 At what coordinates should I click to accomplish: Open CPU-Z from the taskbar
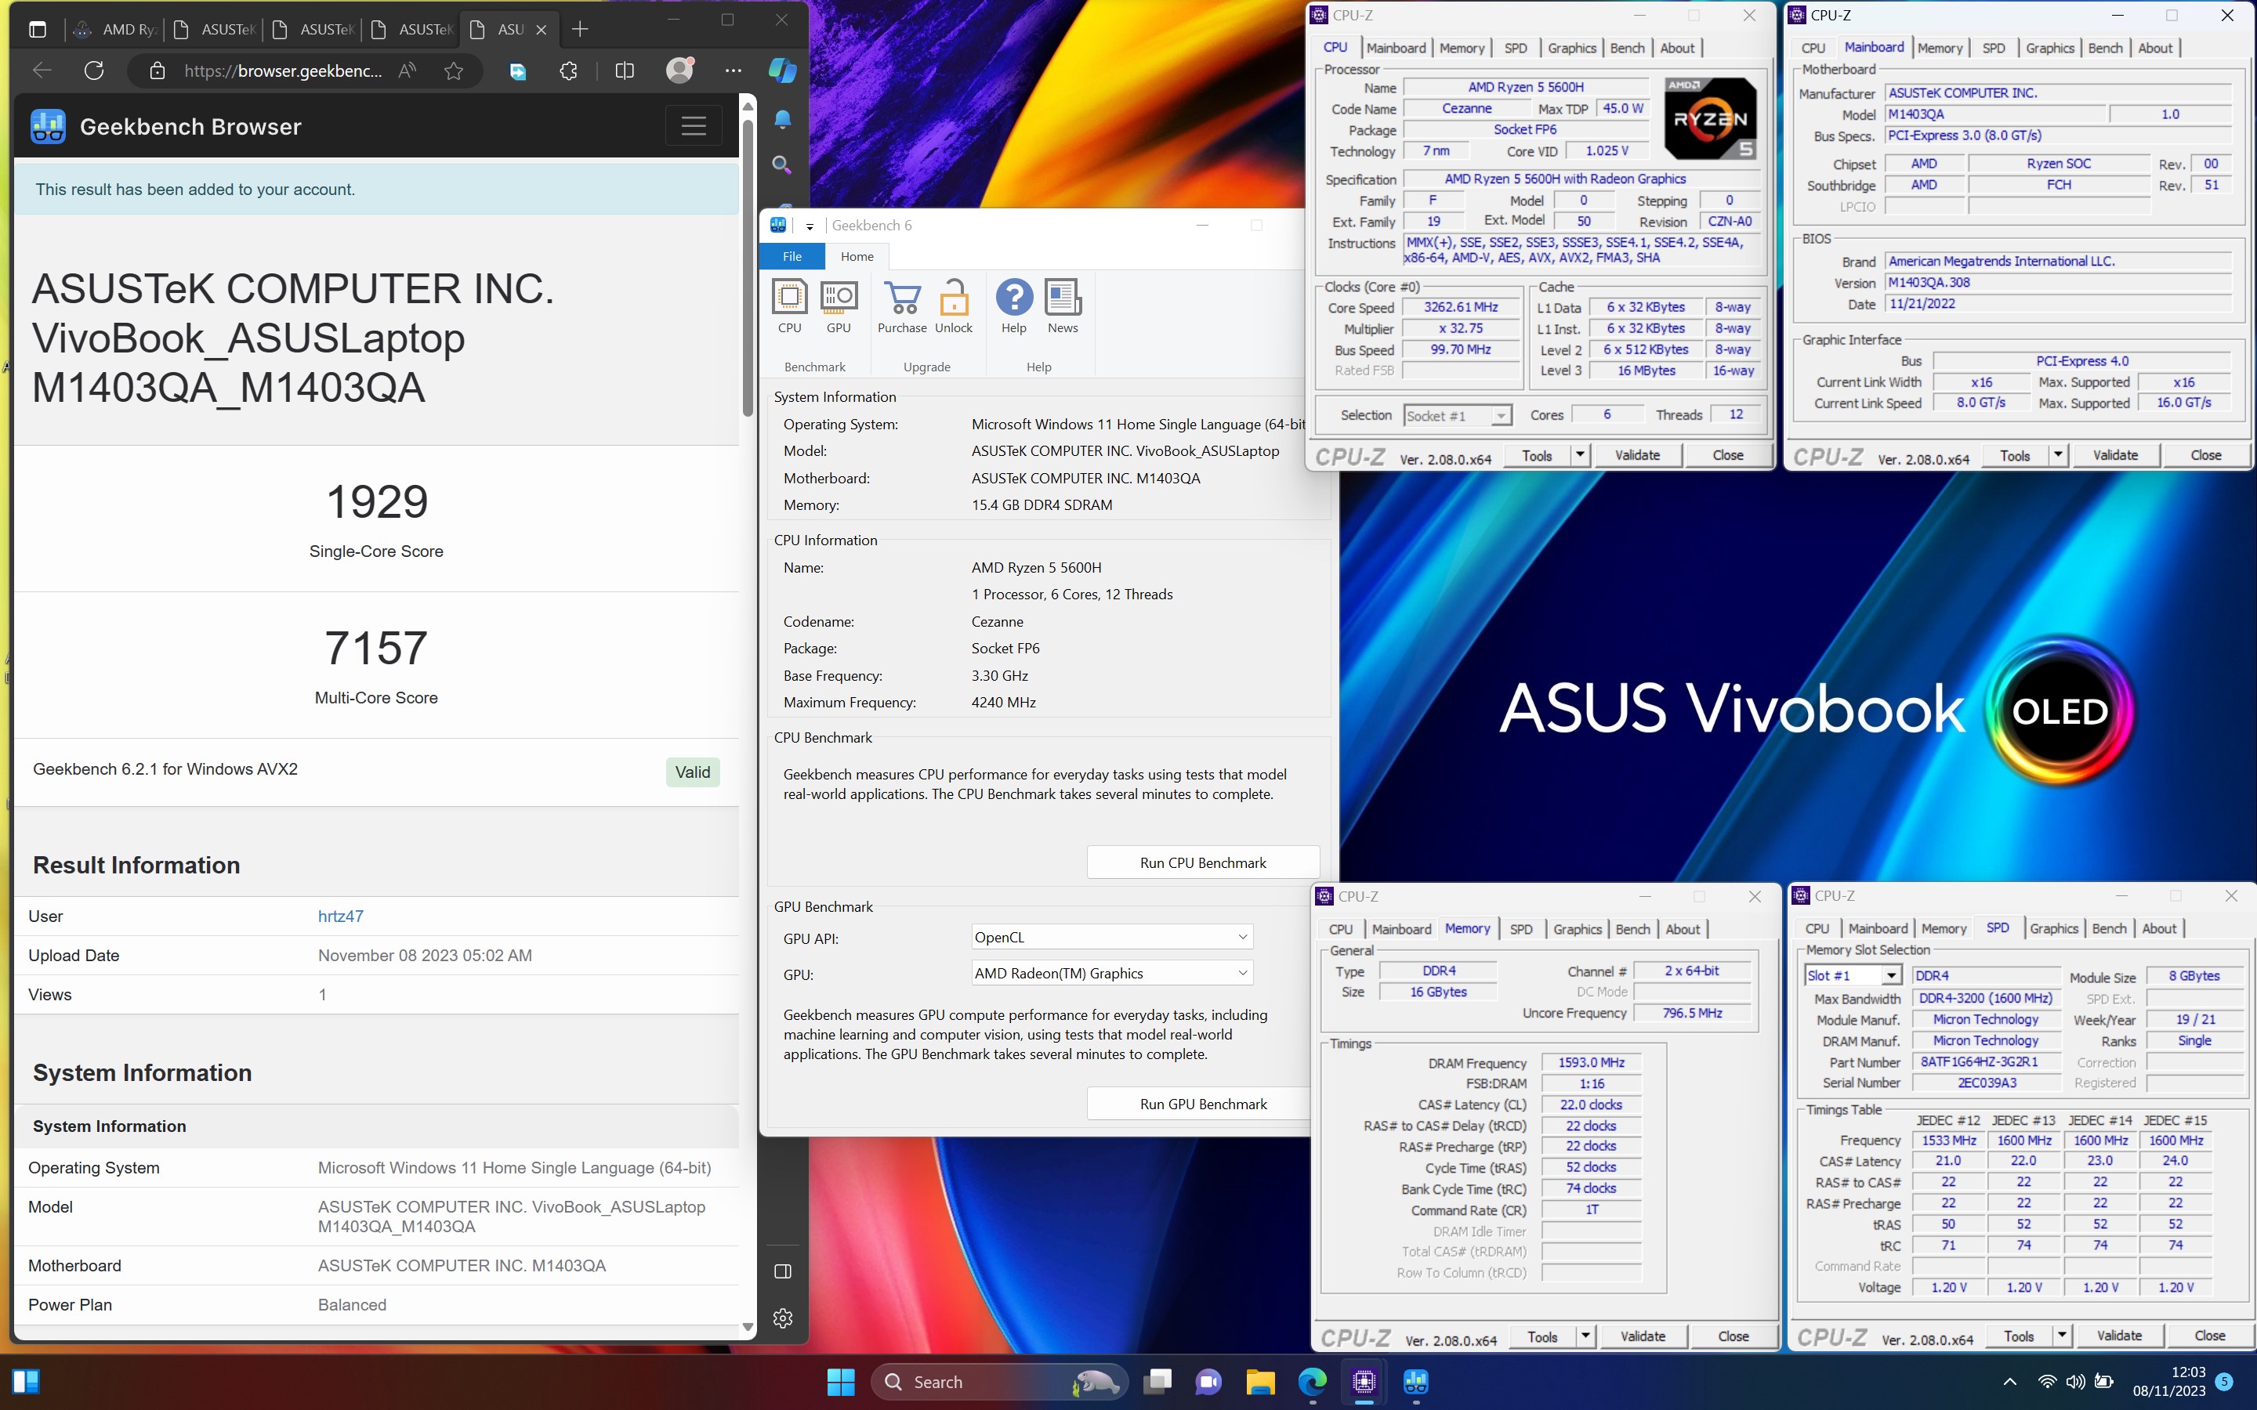pyautogui.click(x=1364, y=1382)
